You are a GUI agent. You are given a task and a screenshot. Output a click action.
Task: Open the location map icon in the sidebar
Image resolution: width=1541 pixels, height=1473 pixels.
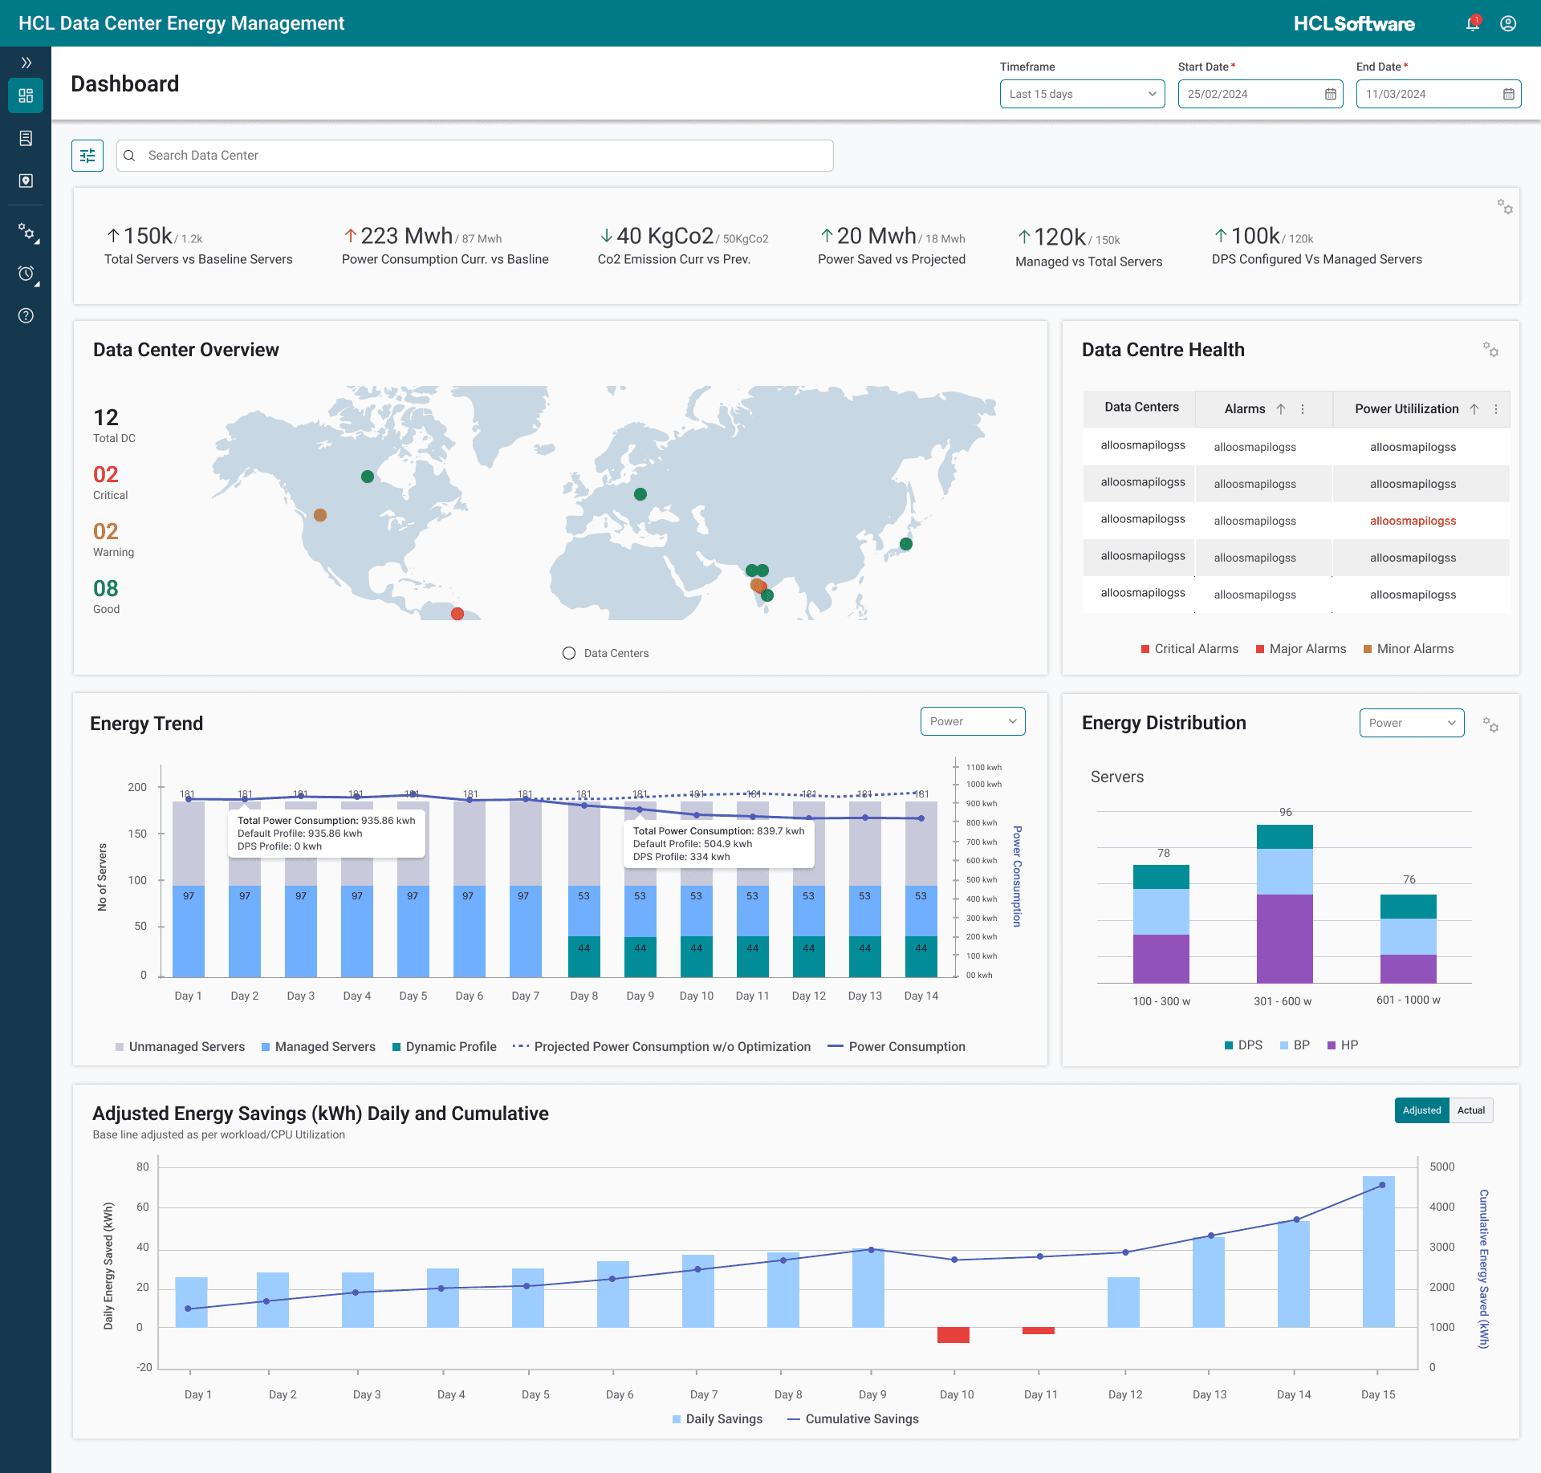26,181
